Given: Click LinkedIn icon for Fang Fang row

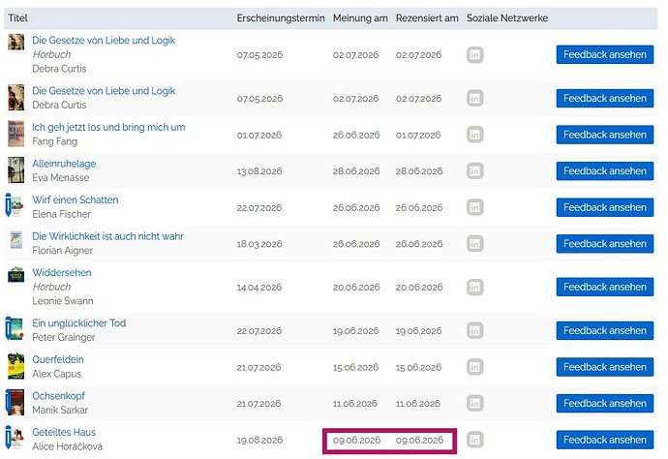Looking at the screenshot, I should pos(474,135).
